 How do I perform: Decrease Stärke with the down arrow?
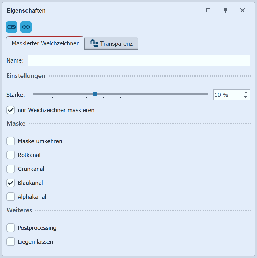pyautogui.click(x=246, y=97)
